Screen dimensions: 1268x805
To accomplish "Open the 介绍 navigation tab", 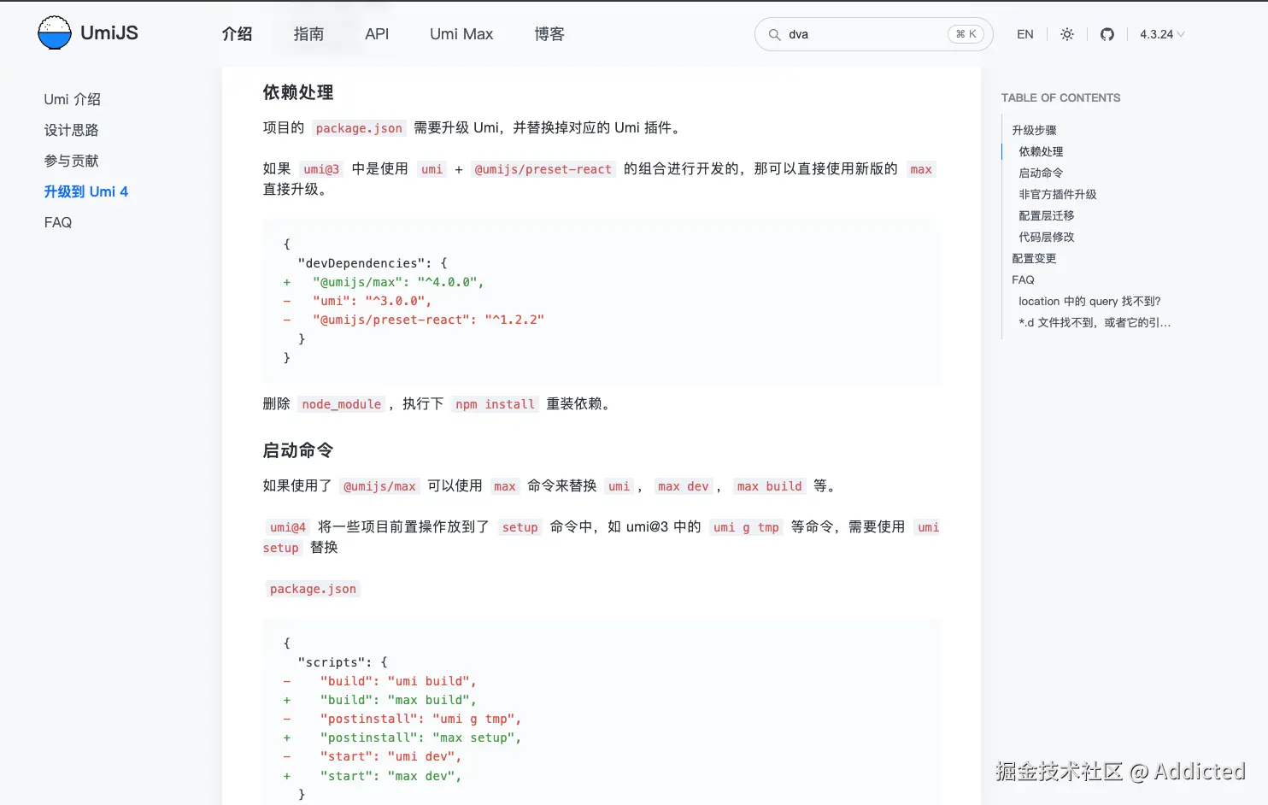I will [x=237, y=34].
